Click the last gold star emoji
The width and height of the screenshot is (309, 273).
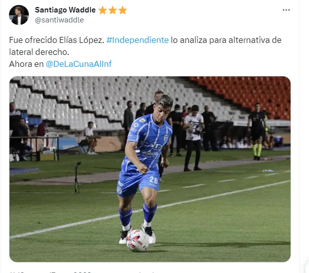pyautogui.click(x=123, y=10)
